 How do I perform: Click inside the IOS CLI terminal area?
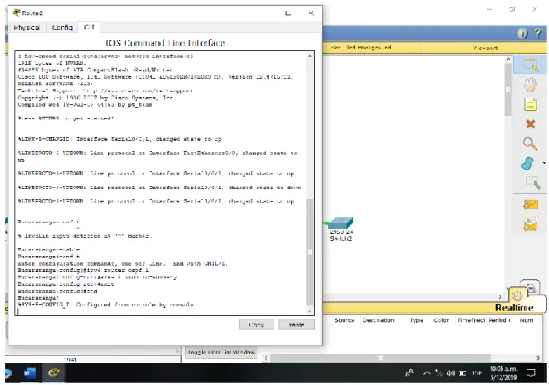coord(161,182)
